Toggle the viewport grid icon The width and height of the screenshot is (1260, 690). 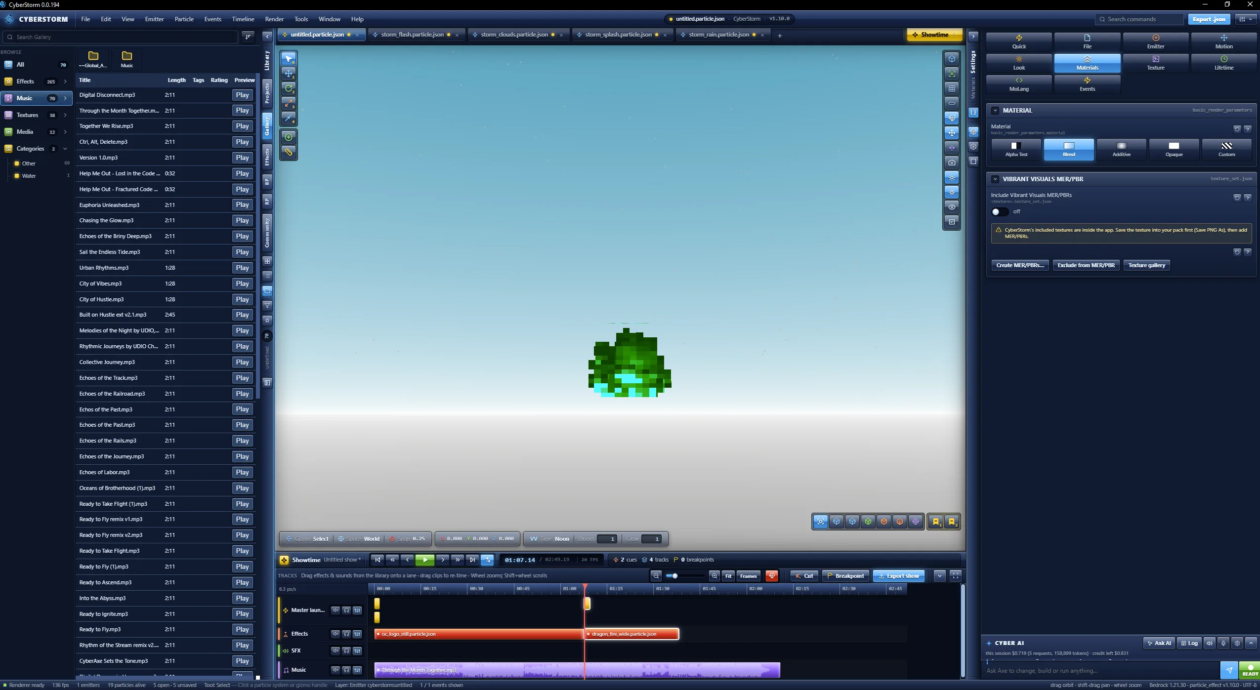(x=952, y=88)
